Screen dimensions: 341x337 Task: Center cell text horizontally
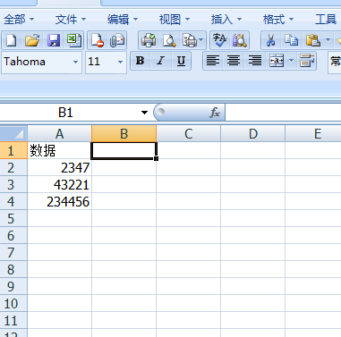pos(234,61)
